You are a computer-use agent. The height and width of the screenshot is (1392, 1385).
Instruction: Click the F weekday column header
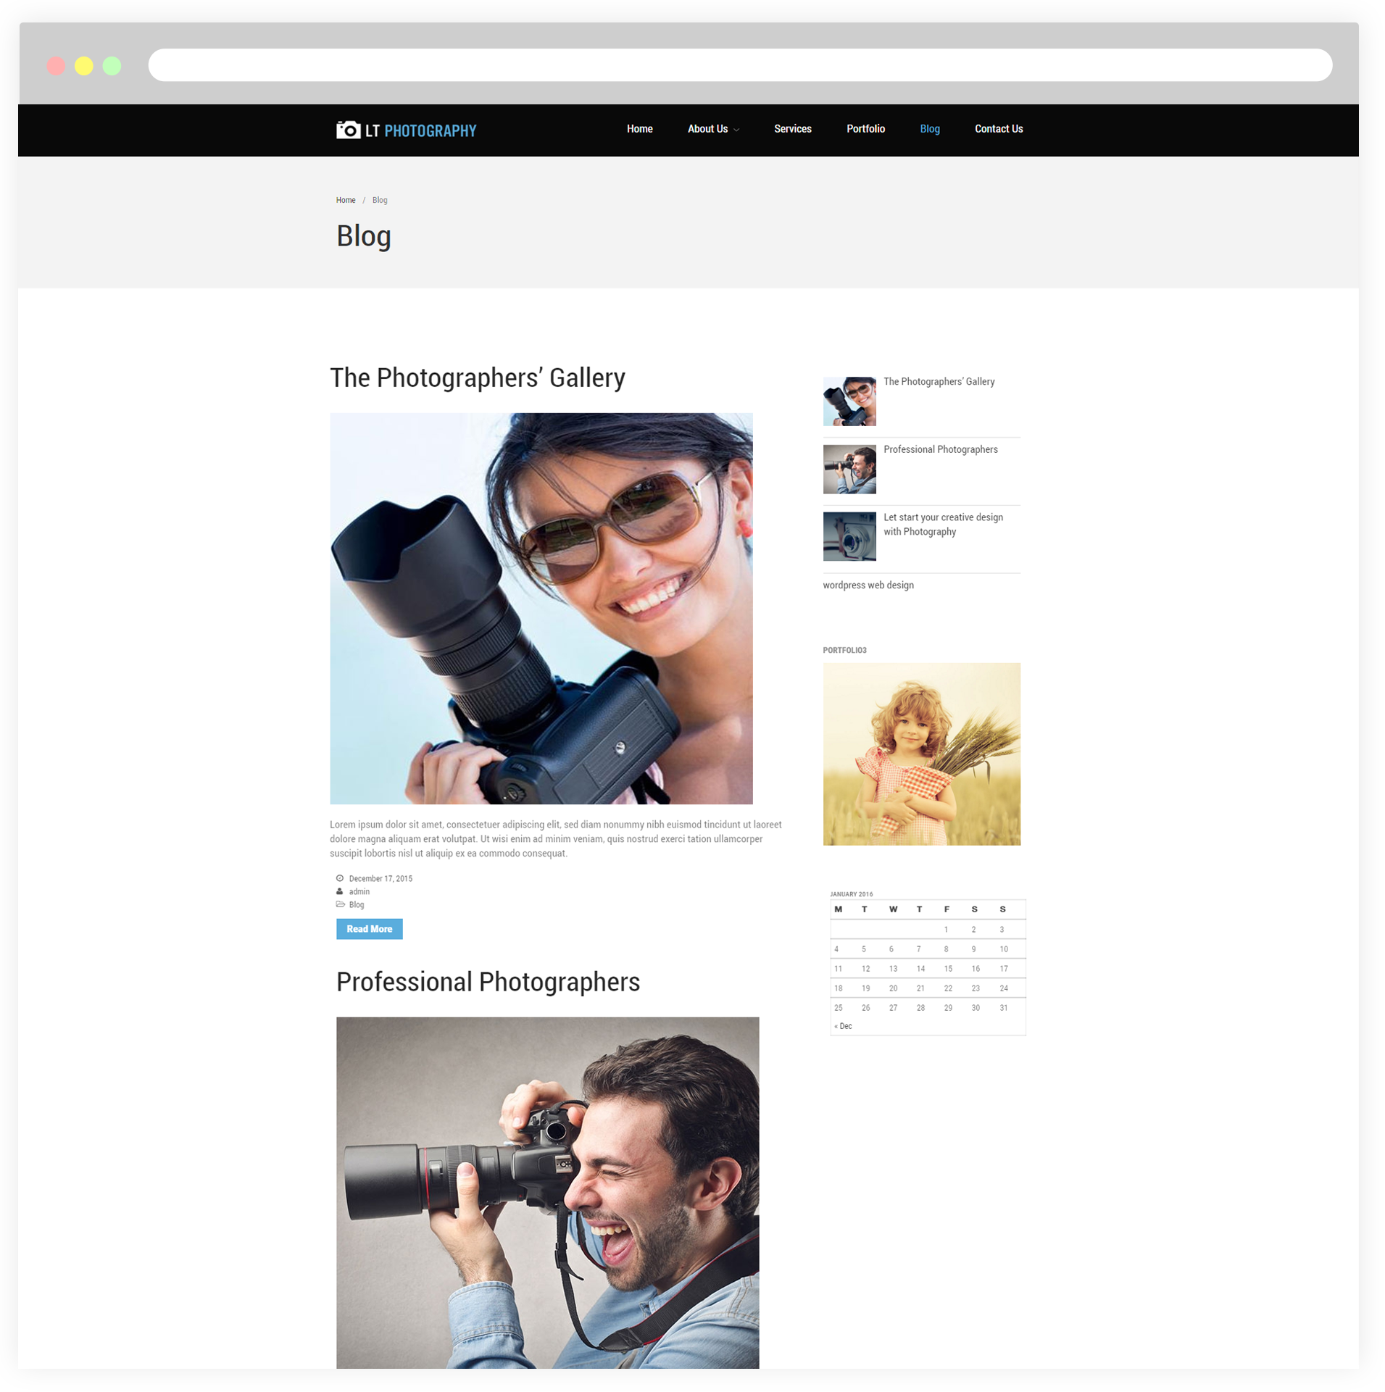click(946, 909)
